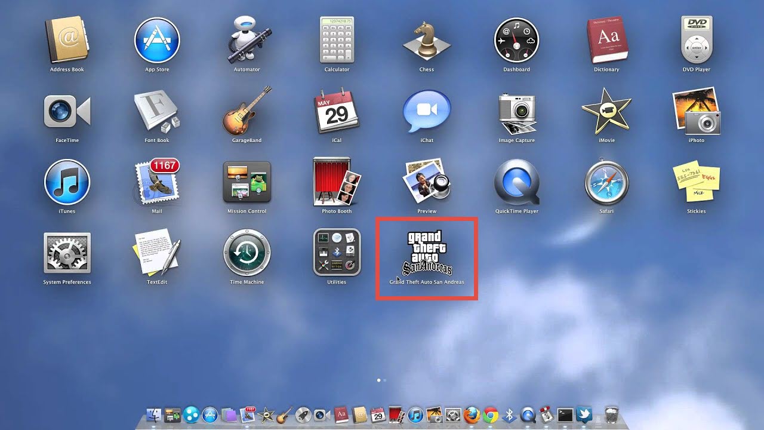Open the App Store from Launchpad

[157, 41]
